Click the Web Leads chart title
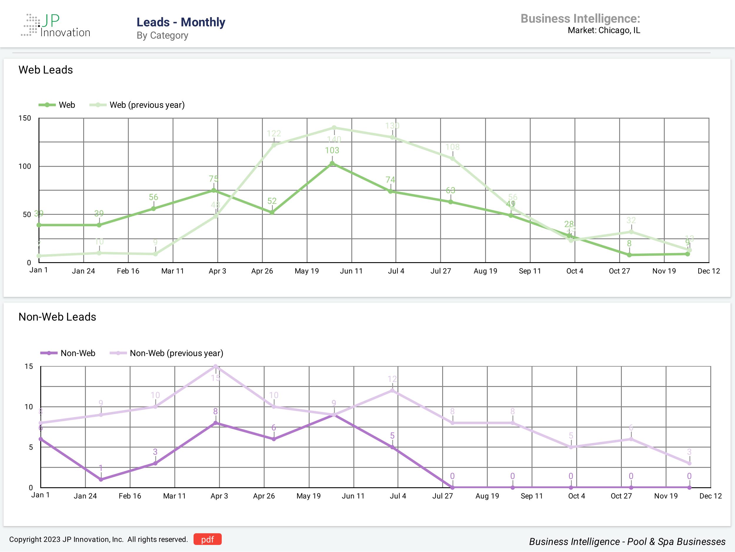 (x=46, y=70)
